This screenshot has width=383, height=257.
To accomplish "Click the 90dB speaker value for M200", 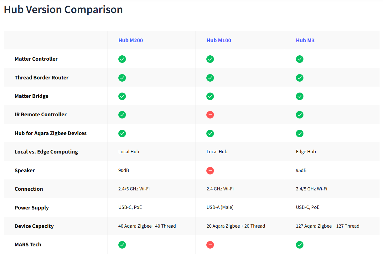I will click(x=124, y=170).
